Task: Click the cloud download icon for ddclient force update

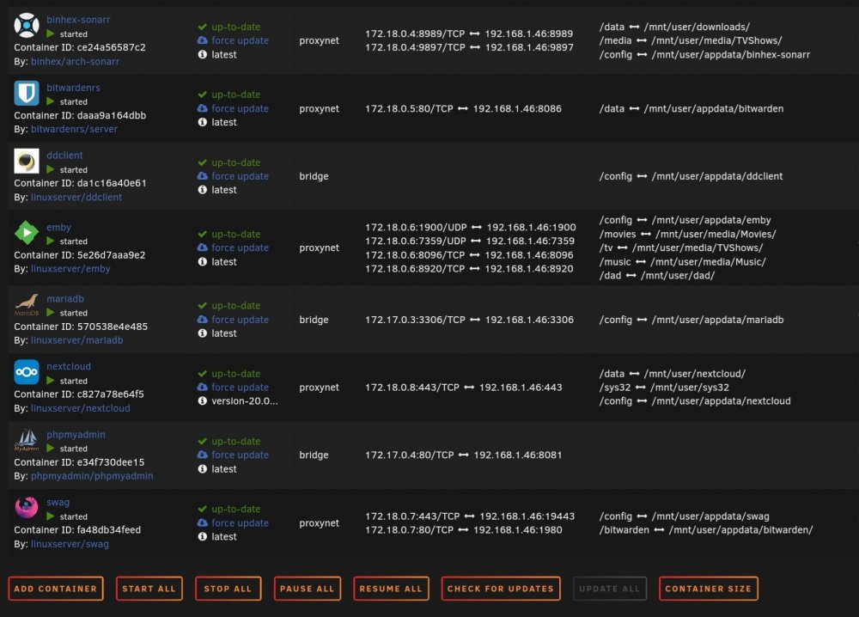Action: 202,176
